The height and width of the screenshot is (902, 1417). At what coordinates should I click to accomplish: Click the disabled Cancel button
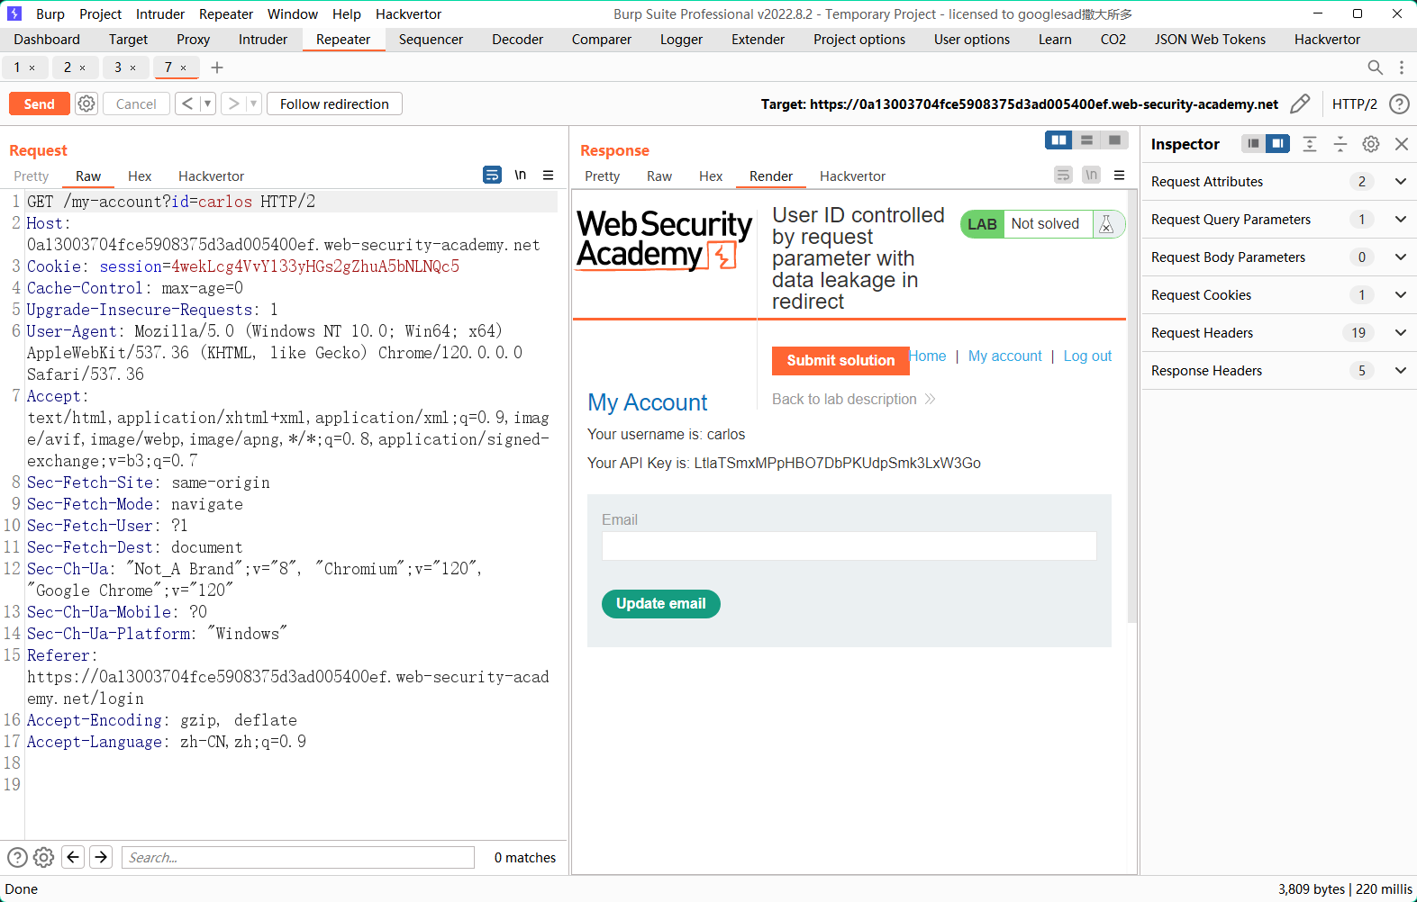(136, 104)
